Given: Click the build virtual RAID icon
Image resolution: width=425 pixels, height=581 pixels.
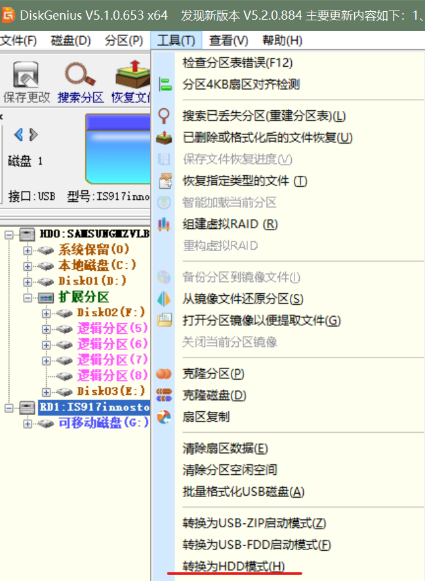Looking at the screenshot, I should click(x=164, y=224).
